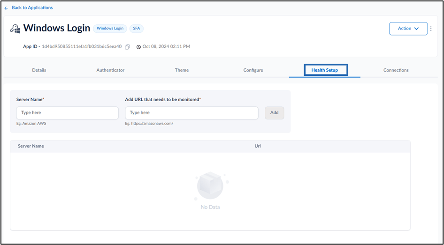Open the three-dot more options menu
444x245 pixels.
(x=431, y=29)
